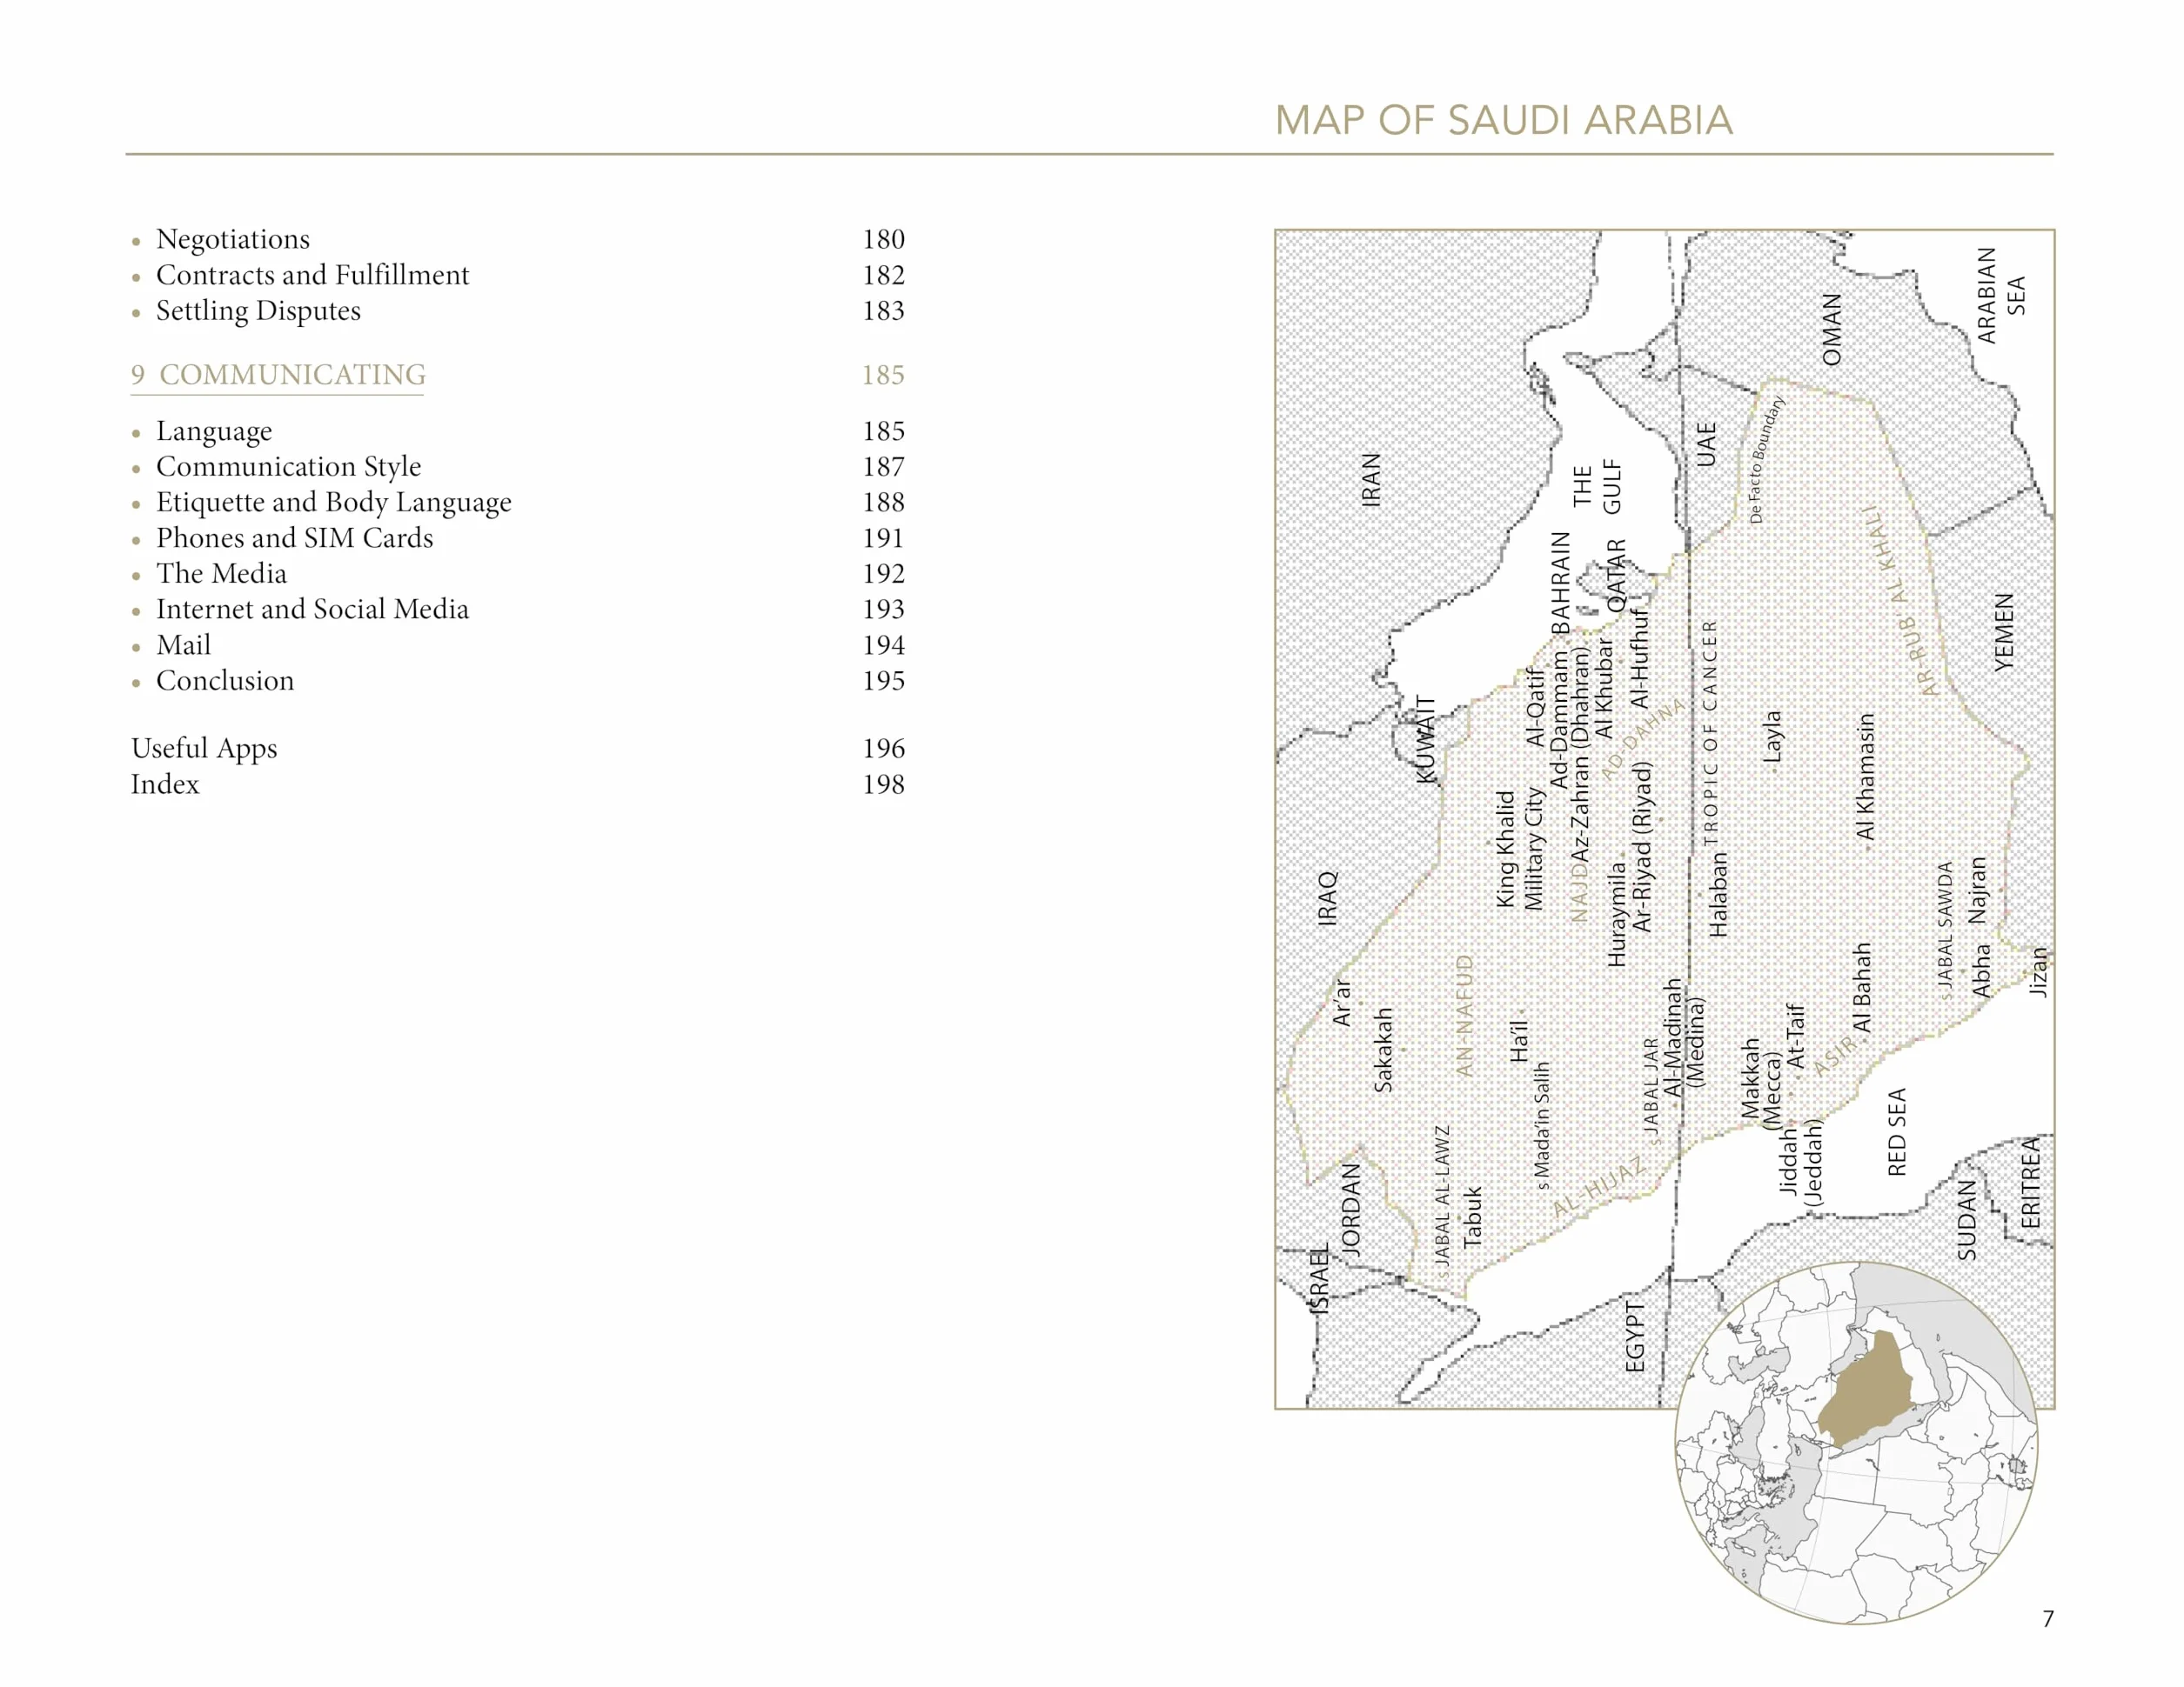
Task: Click THE GULF label on map
Action: [x=1597, y=487]
